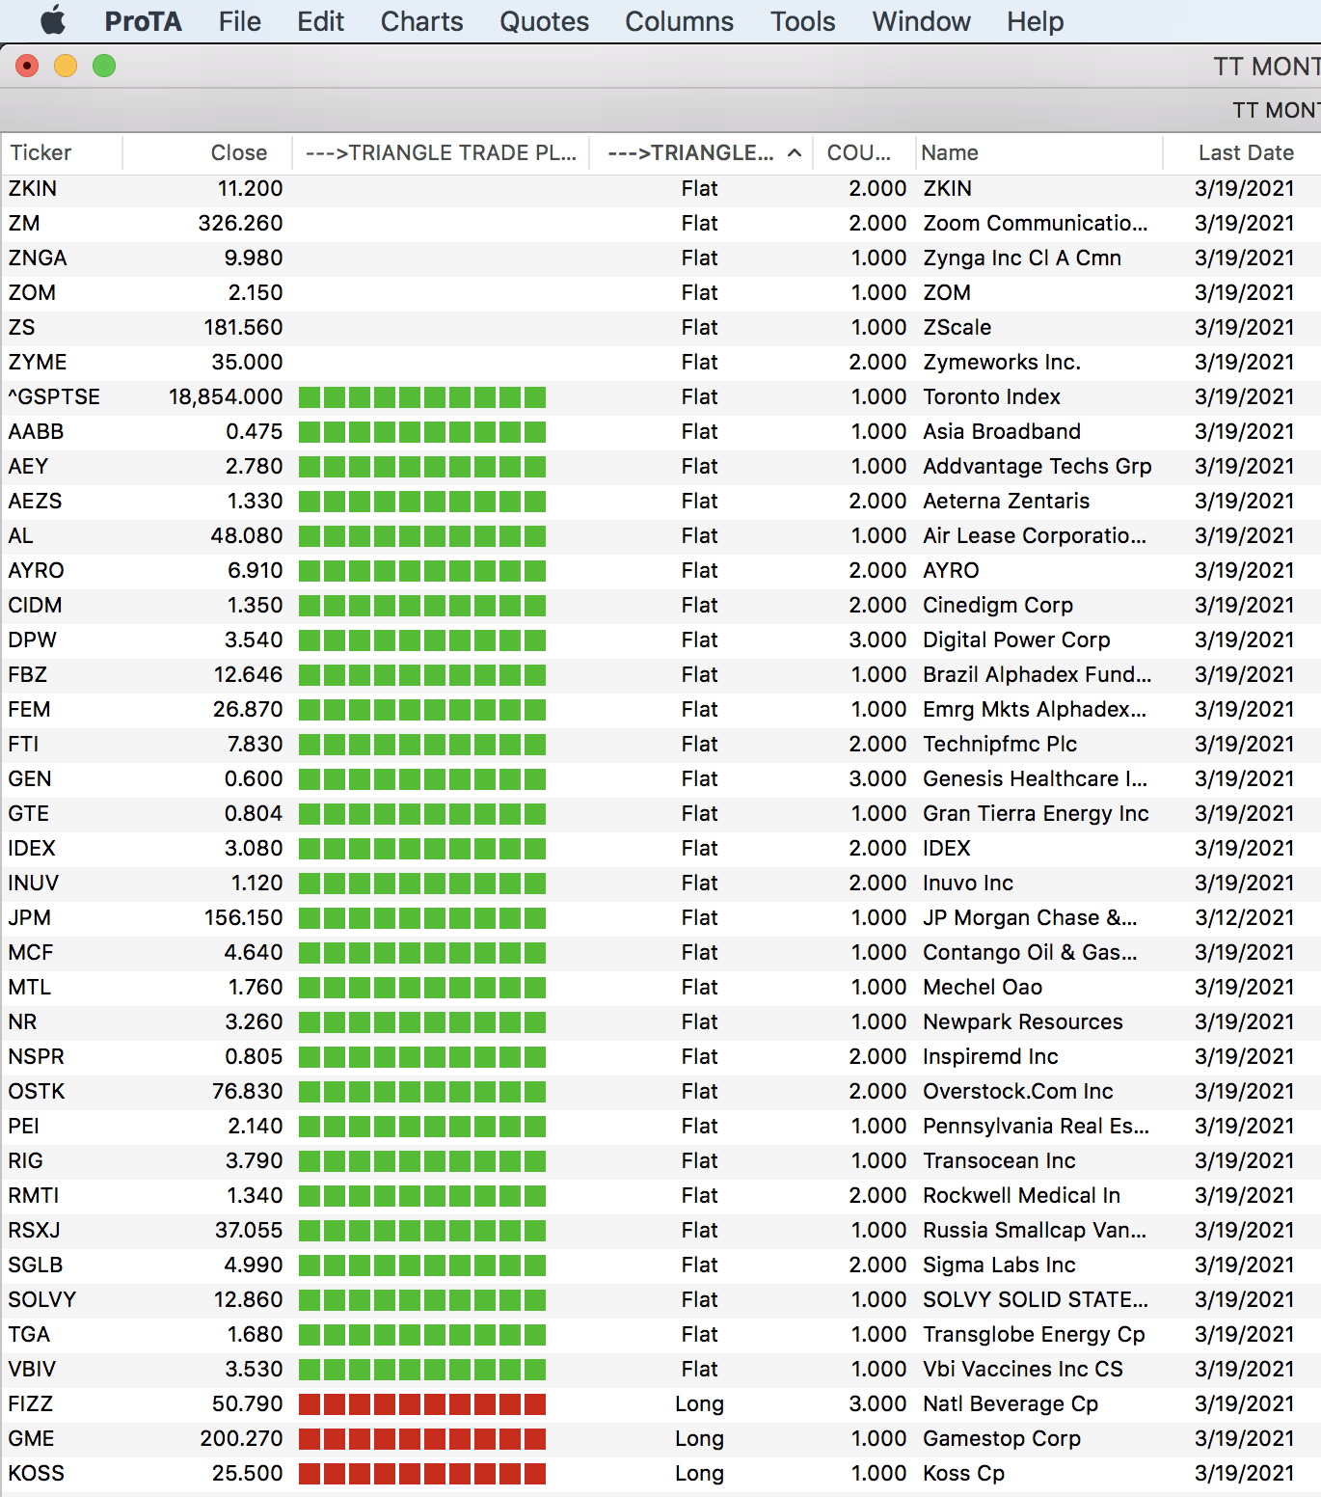Image resolution: width=1321 pixels, height=1497 pixels.
Task: Open the Charts menu
Action: tap(421, 21)
